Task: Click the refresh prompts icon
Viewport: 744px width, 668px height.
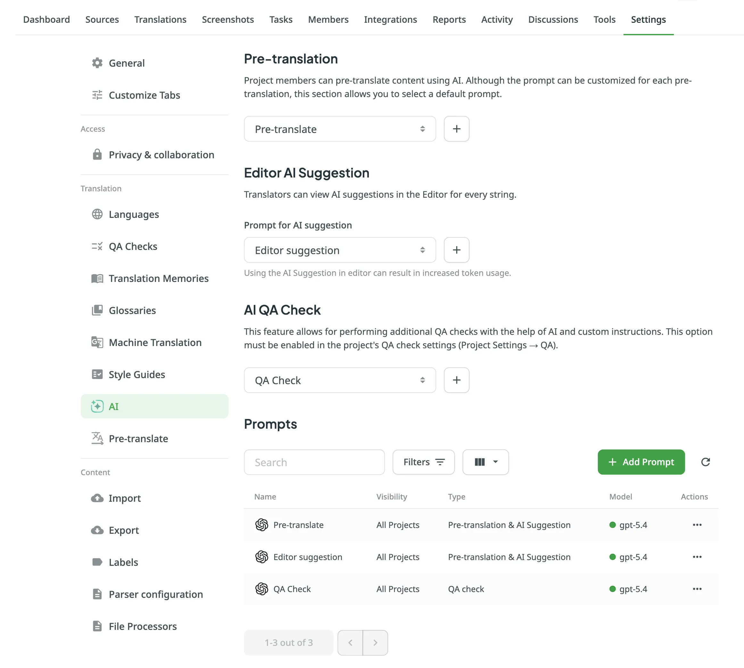Action: pos(705,462)
